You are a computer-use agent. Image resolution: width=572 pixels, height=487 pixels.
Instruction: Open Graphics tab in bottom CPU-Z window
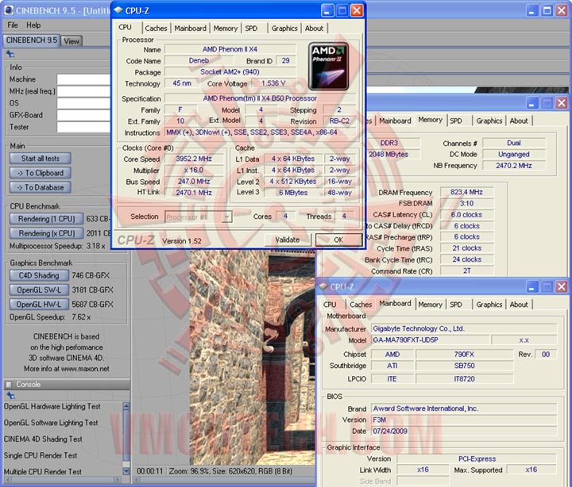489,305
